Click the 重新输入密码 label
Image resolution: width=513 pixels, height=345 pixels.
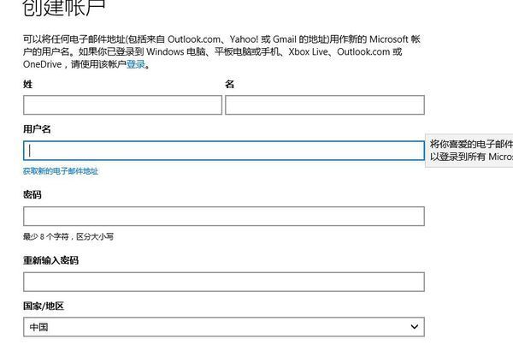tap(50, 260)
